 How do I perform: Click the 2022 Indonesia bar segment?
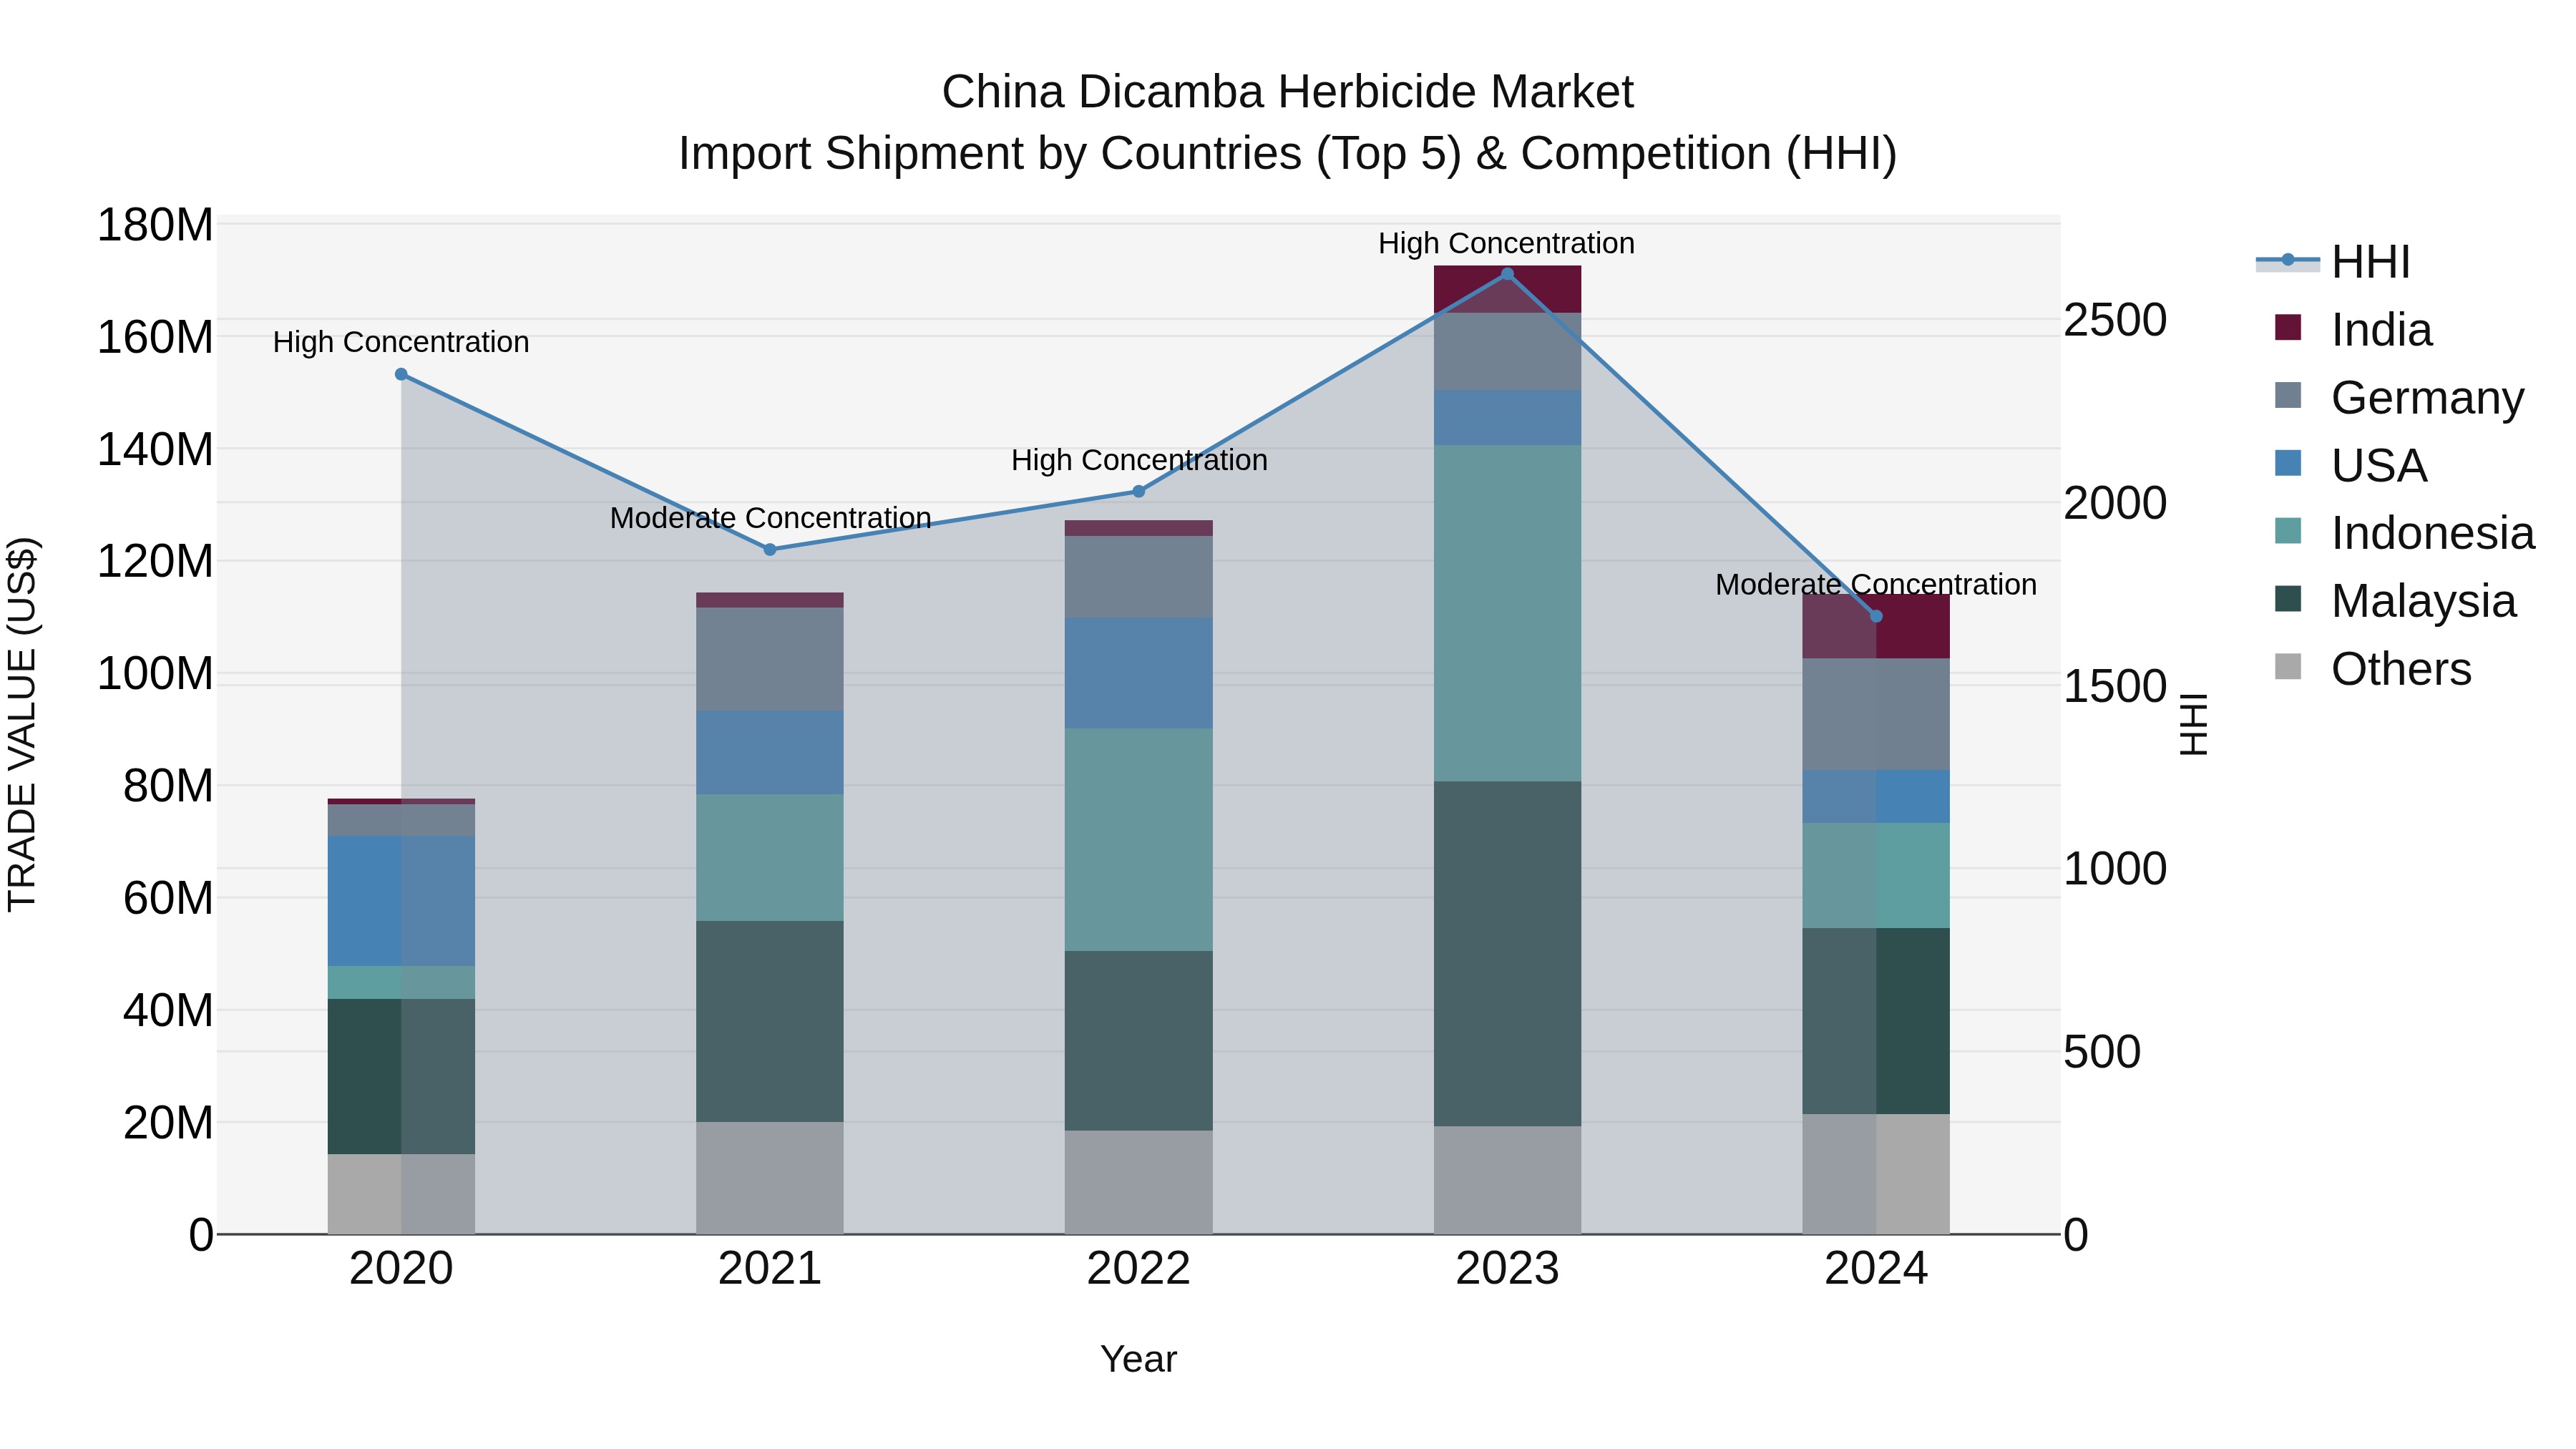tap(1138, 840)
